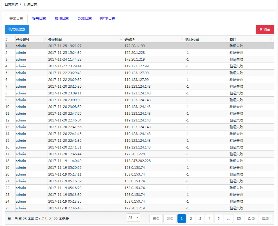Click the 高级搜索 button
This screenshot has width=278, height=226.
[17, 29]
